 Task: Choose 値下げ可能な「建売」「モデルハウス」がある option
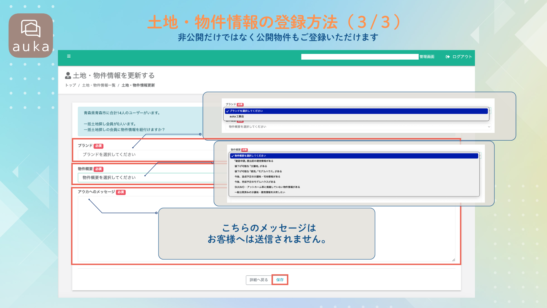354,171
